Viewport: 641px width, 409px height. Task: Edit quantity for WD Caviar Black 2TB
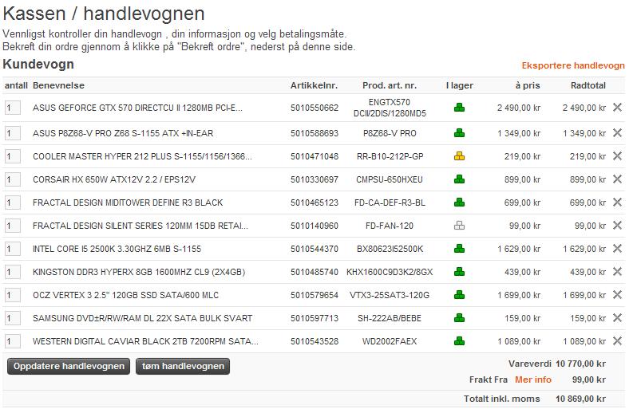tap(13, 341)
